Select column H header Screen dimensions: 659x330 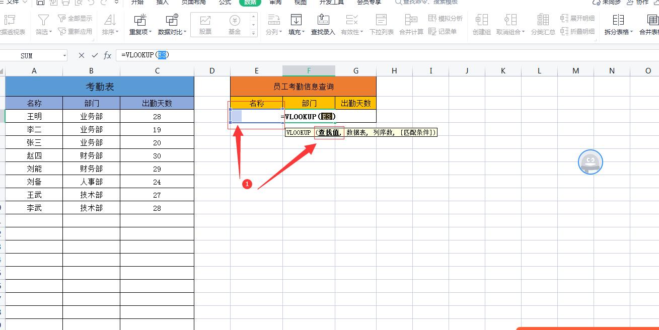(394, 71)
